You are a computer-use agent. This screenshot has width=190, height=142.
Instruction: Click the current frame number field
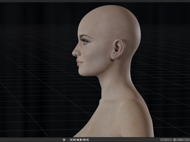tap(166, 140)
